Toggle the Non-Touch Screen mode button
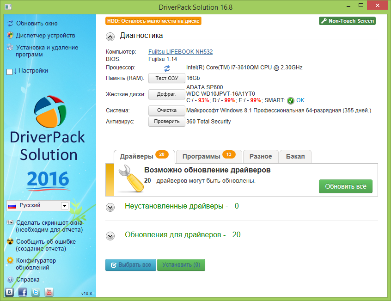 click(348, 21)
